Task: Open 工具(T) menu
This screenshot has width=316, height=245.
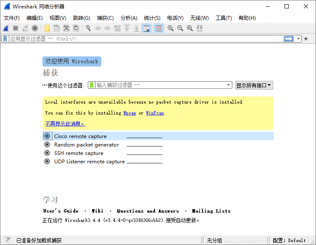Action: (224, 18)
